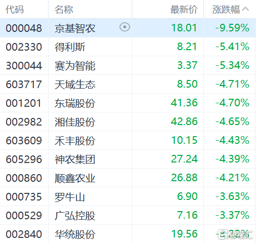Select stock code 002982
The width and height of the screenshot is (256, 243).
[x=24, y=121]
